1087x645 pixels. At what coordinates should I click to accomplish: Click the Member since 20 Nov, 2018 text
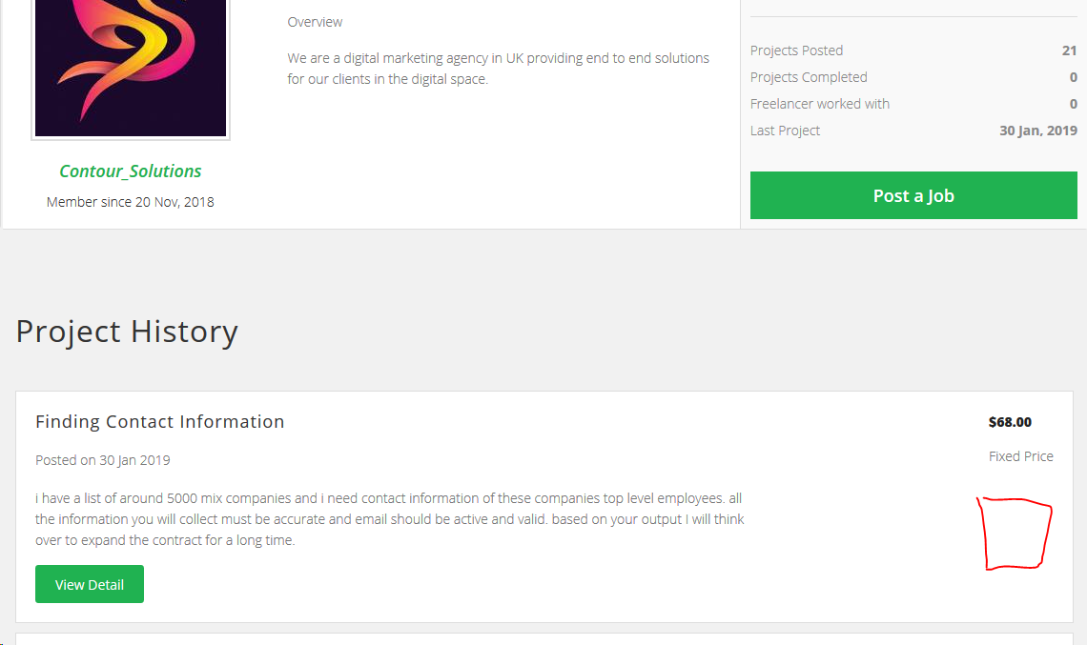coord(131,202)
